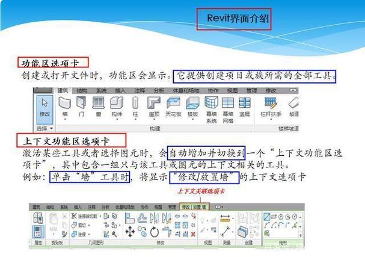
Task: Click the 连接端切割 (Cope) tool
Action: (84, 217)
